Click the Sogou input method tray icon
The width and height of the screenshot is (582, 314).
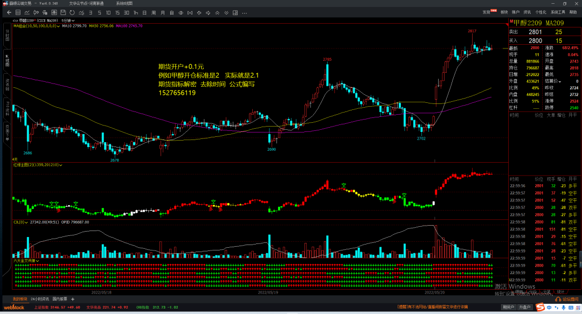coord(539,307)
